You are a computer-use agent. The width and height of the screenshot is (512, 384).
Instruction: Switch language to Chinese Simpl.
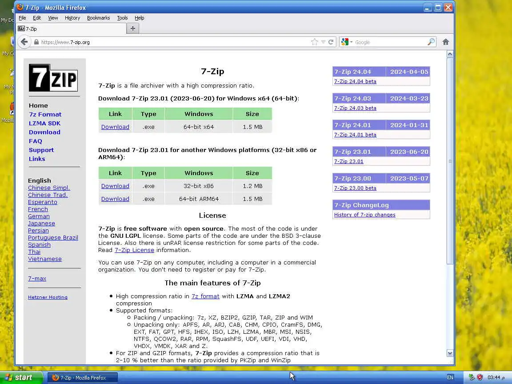[x=49, y=188]
